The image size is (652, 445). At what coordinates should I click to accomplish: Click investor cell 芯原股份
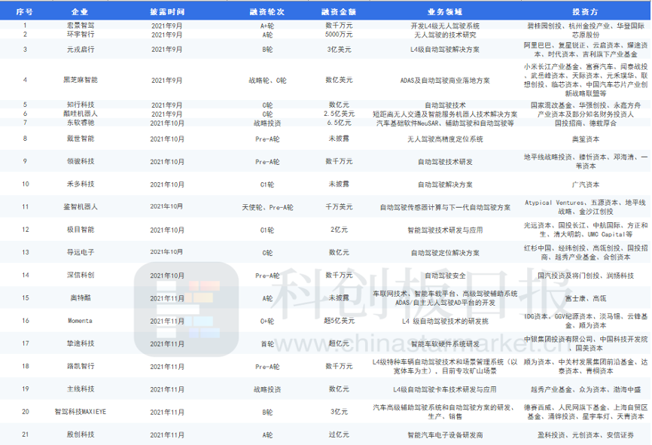[x=586, y=35]
